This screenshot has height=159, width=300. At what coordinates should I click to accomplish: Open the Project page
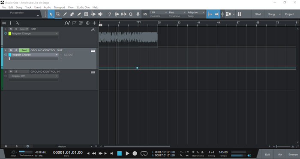289,14
